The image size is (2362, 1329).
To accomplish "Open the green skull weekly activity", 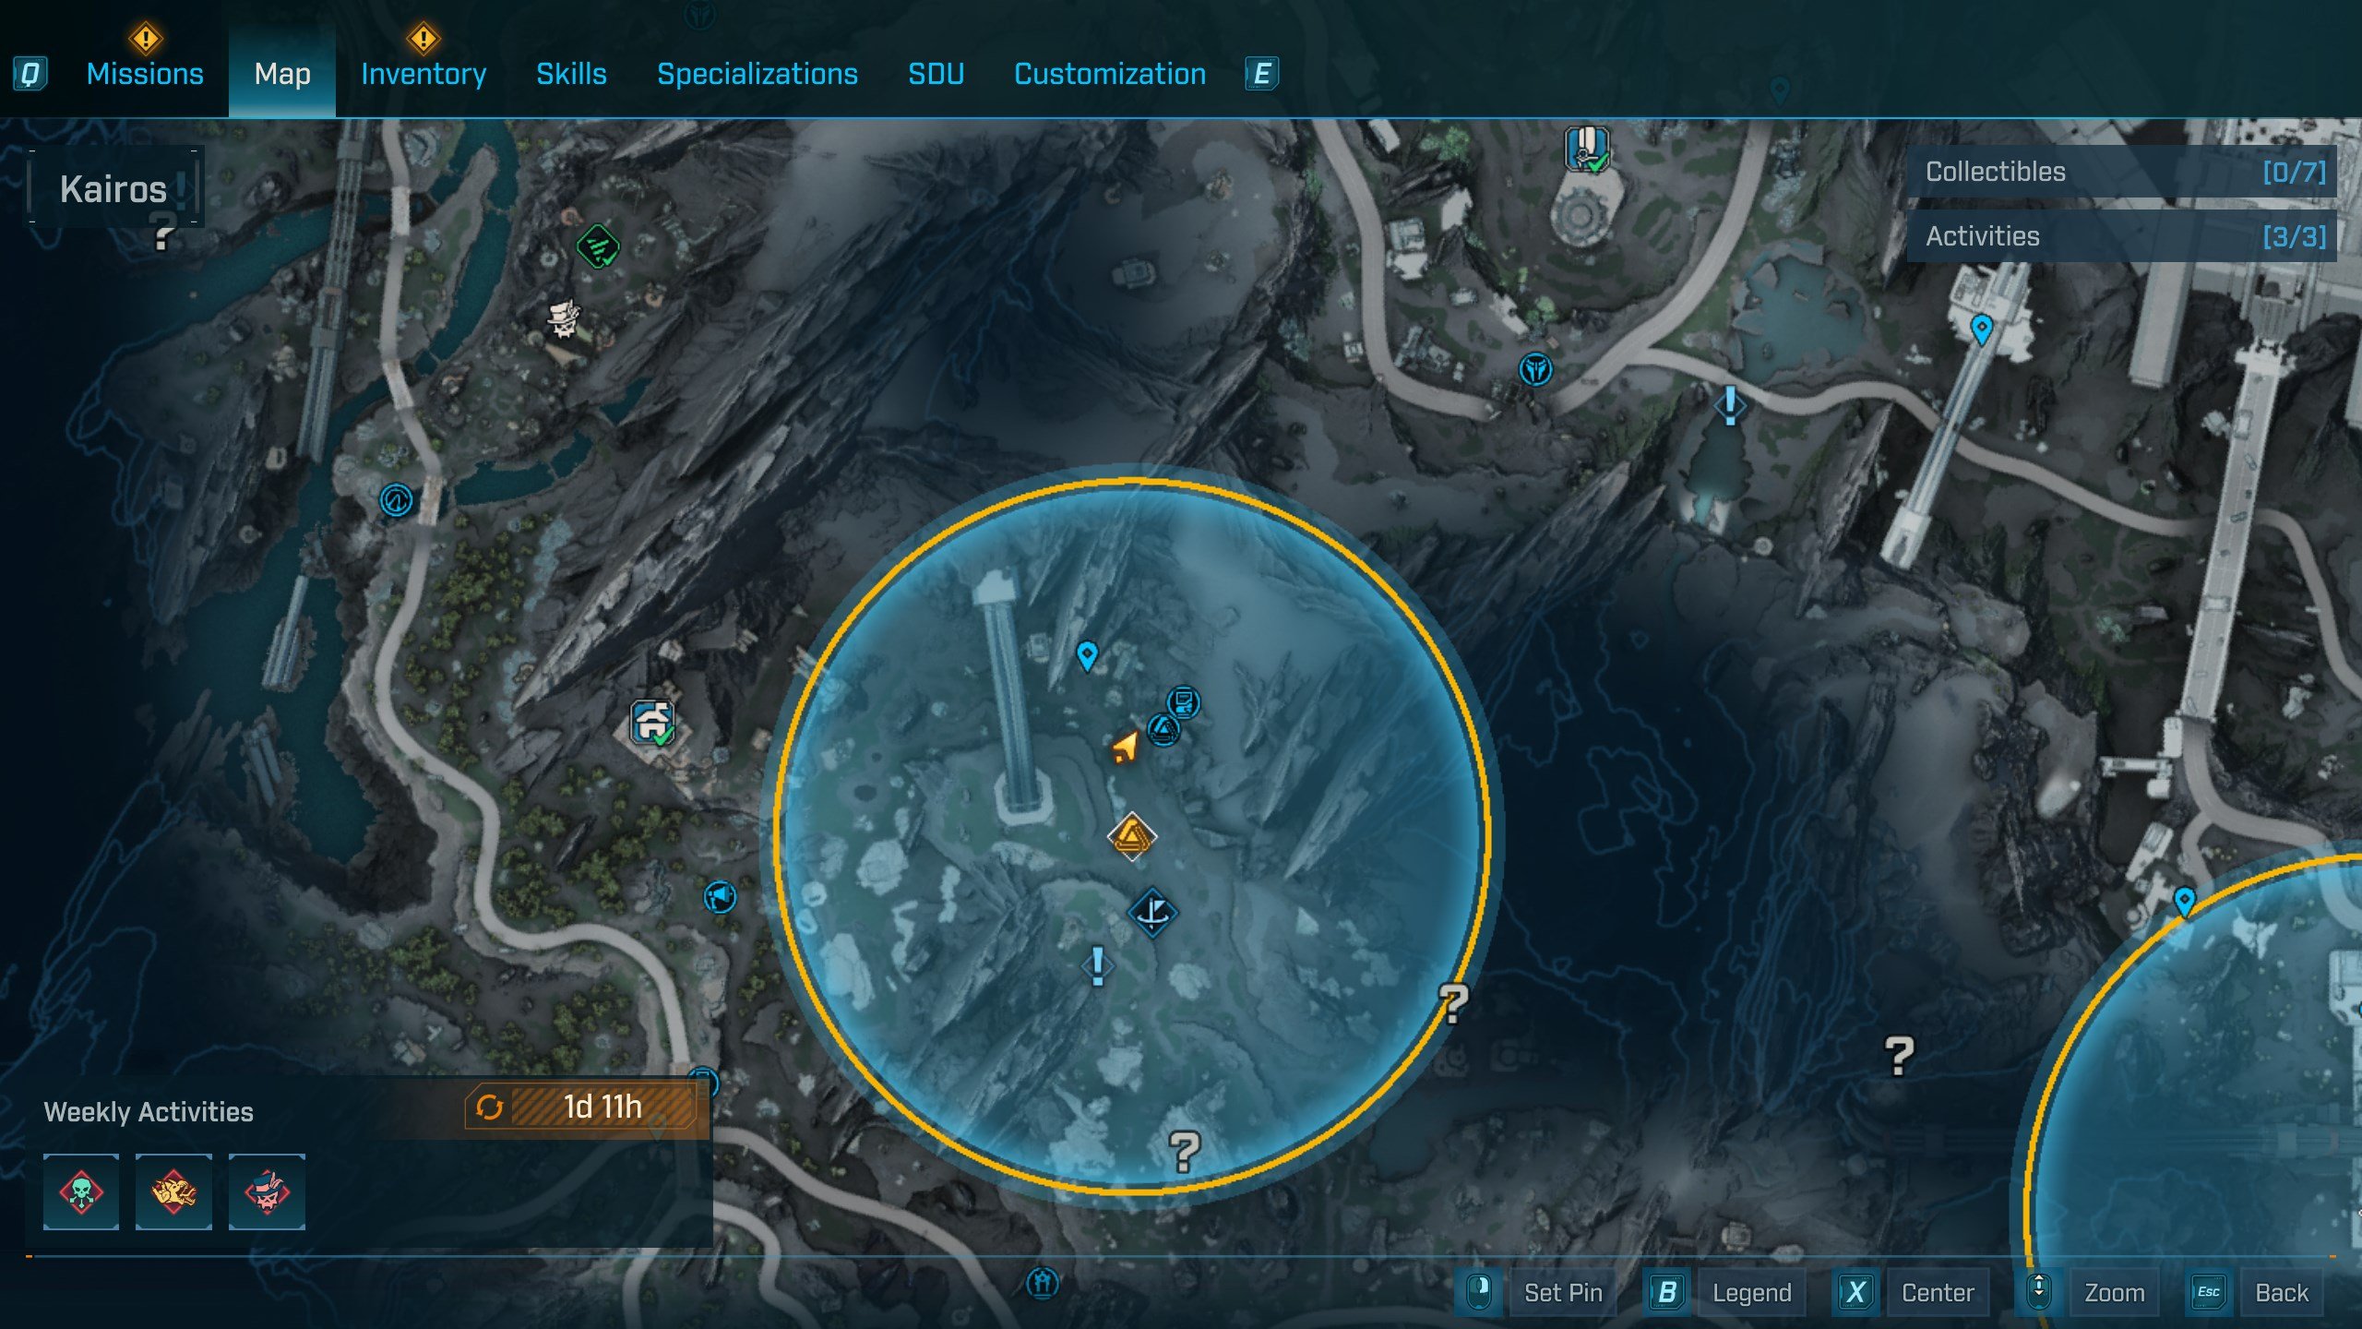I will pyautogui.click(x=81, y=1191).
